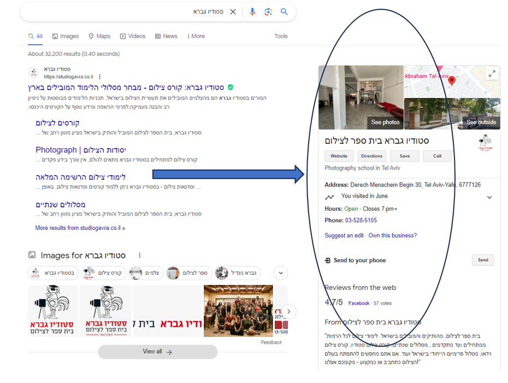Open the Photograph | יסודות הצילום sitelink
The image size is (508, 383).
coord(81,150)
